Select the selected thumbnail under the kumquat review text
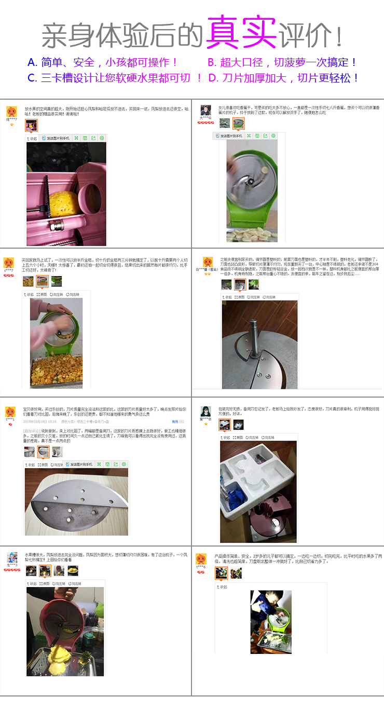 coord(42,281)
